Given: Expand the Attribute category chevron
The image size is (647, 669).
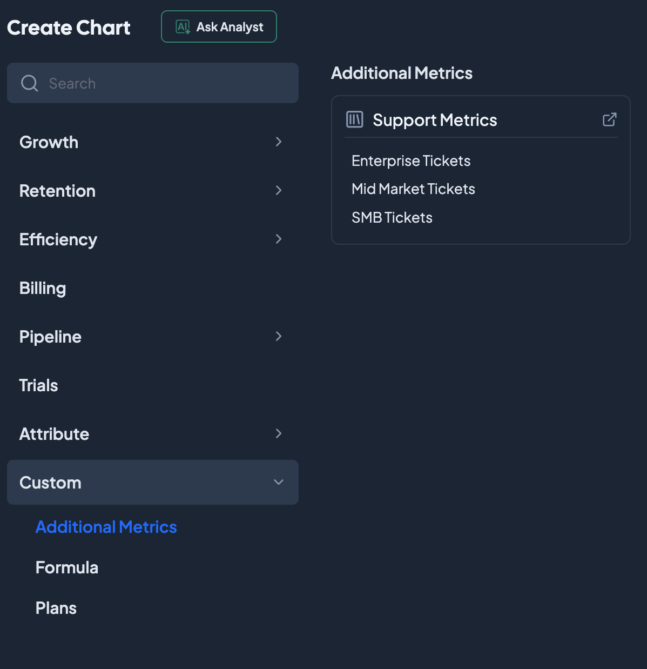Looking at the screenshot, I should coord(279,433).
